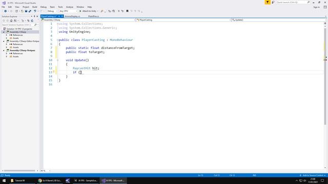Collapse the Assembly-CSharp project node
The width and height of the screenshot is (328, 184).
point(4,32)
